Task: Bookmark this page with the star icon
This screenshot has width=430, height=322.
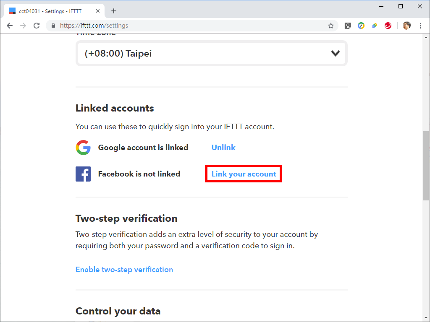Action: coord(331,26)
